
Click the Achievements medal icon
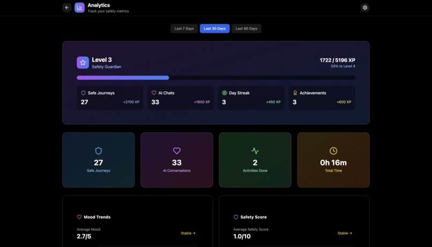point(295,93)
